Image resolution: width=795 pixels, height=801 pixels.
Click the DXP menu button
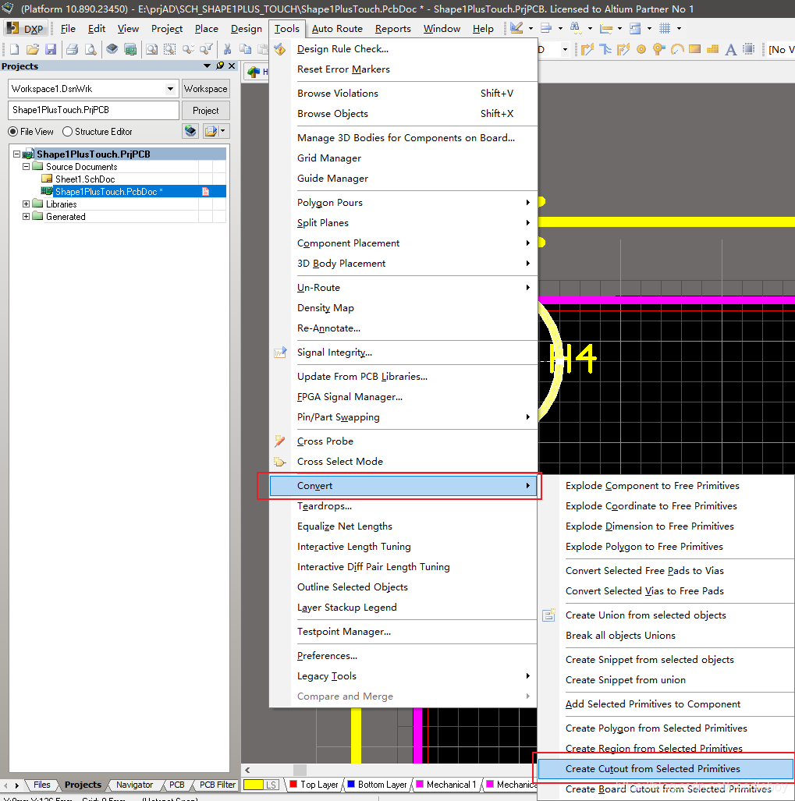click(x=27, y=29)
